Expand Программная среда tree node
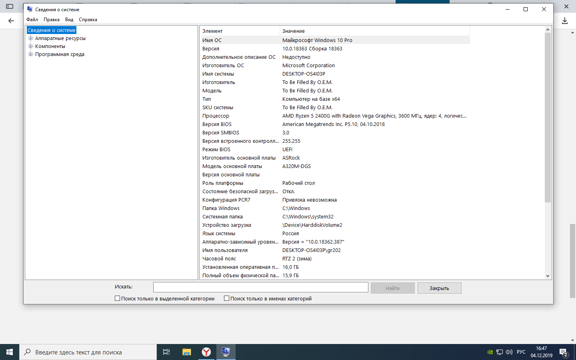576x360 pixels. pyautogui.click(x=30, y=54)
